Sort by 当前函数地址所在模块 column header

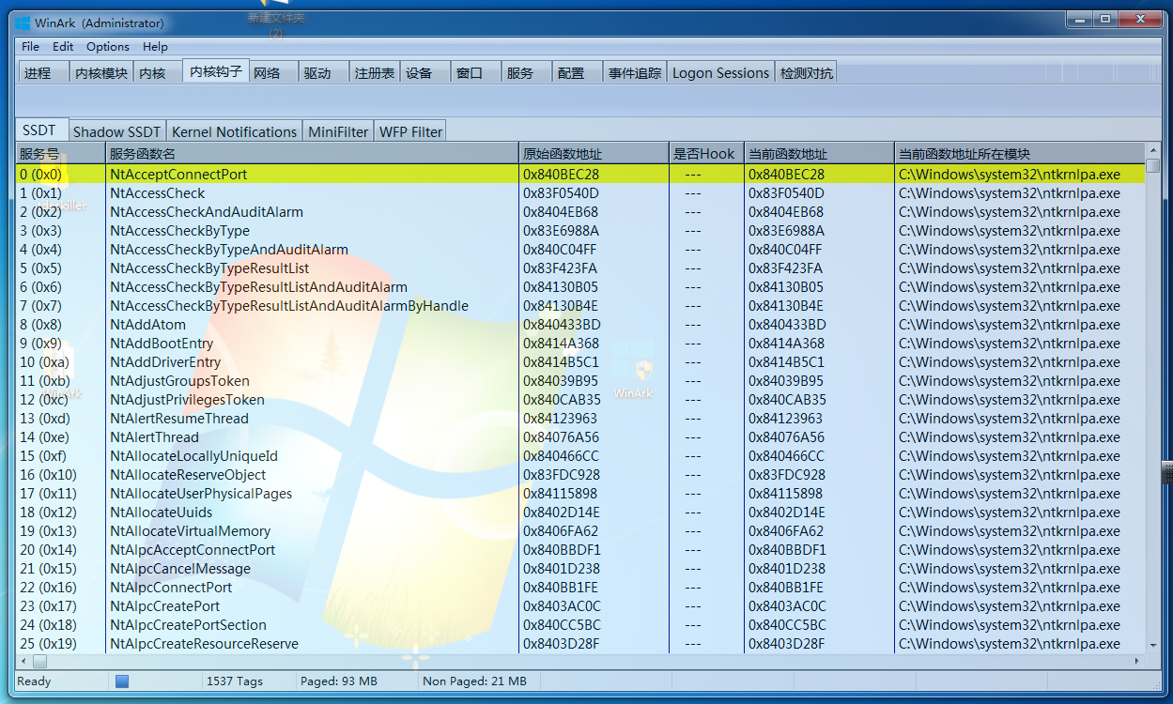(x=1020, y=153)
